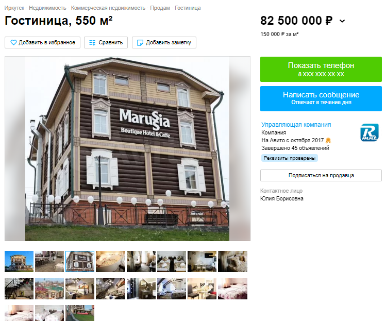Image resolution: width=386 pixels, height=321 pixels.
Task: Click the Реквизиты проверены badge
Action: (290, 158)
